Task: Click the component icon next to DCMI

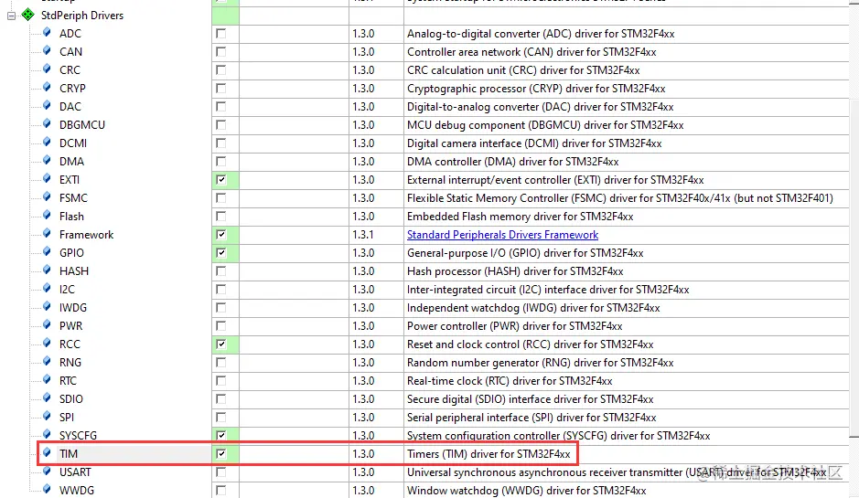Action: pyautogui.click(x=48, y=143)
